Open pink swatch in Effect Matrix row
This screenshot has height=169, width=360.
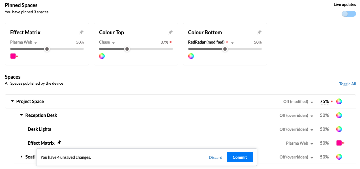(339, 143)
